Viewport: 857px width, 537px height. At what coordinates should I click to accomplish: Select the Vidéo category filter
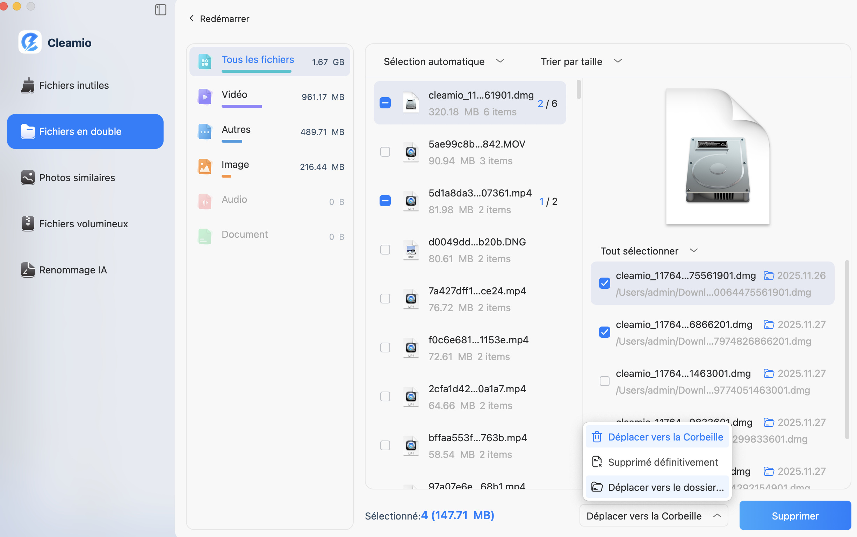(x=234, y=94)
